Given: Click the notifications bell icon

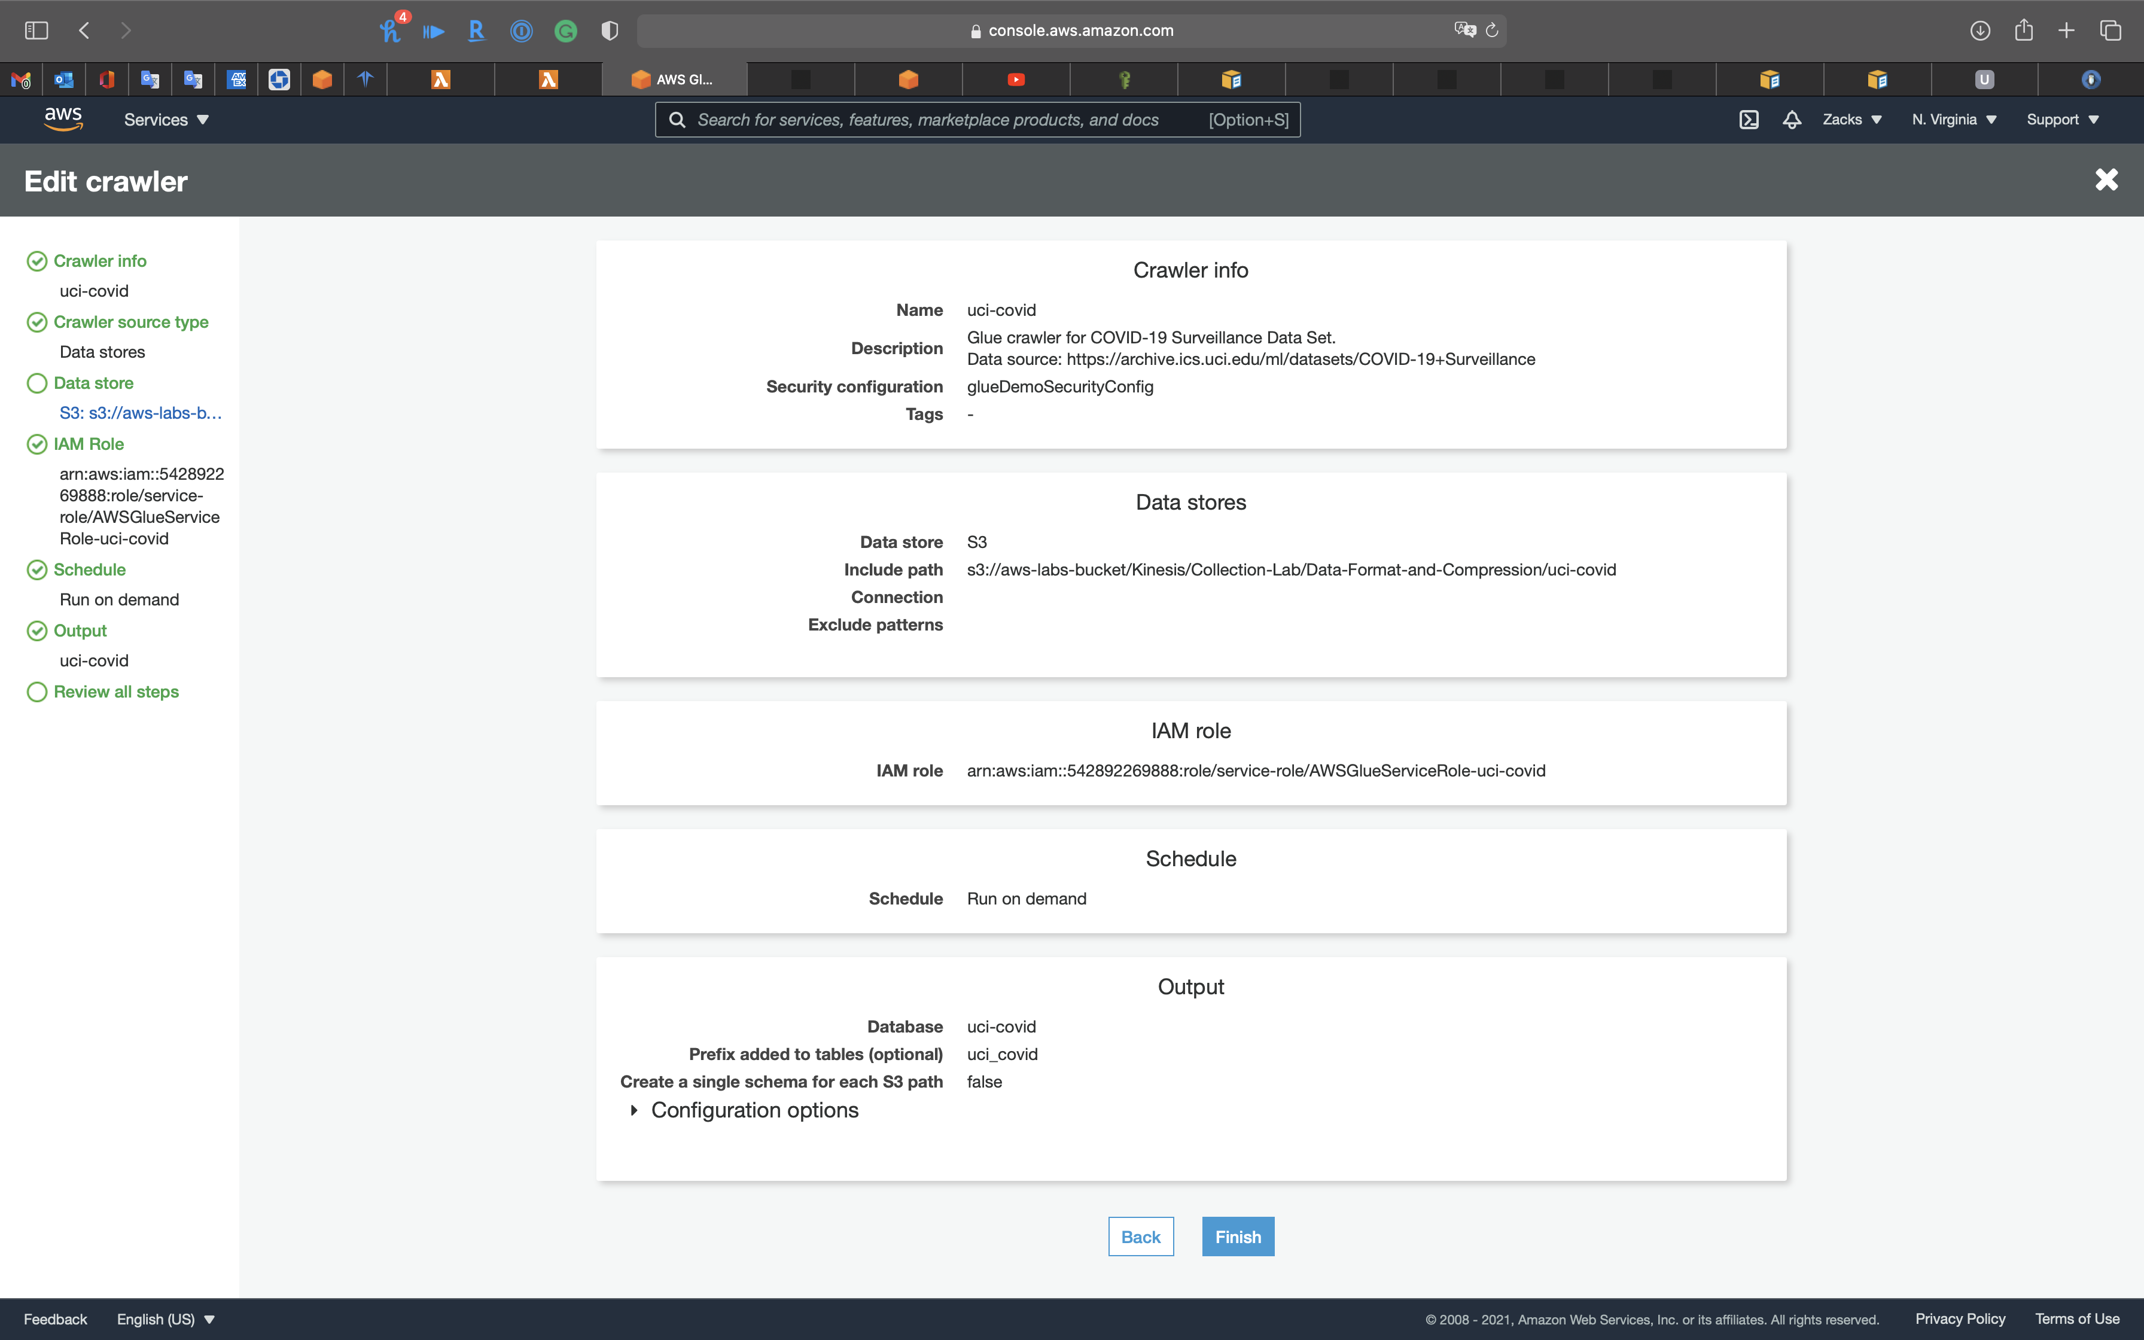Looking at the screenshot, I should [x=1792, y=120].
